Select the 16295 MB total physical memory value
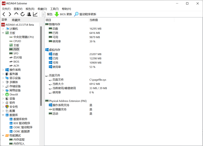Screen dimensions: 203x146 click(x=95, y=29)
